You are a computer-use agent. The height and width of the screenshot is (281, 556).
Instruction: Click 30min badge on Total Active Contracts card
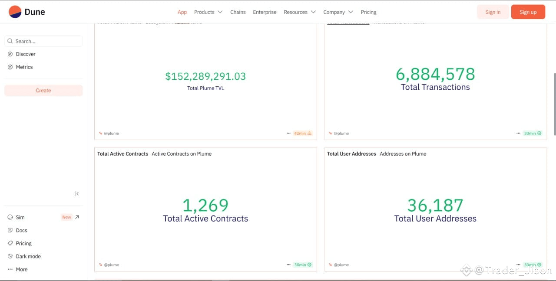pyautogui.click(x=303, y=265)
